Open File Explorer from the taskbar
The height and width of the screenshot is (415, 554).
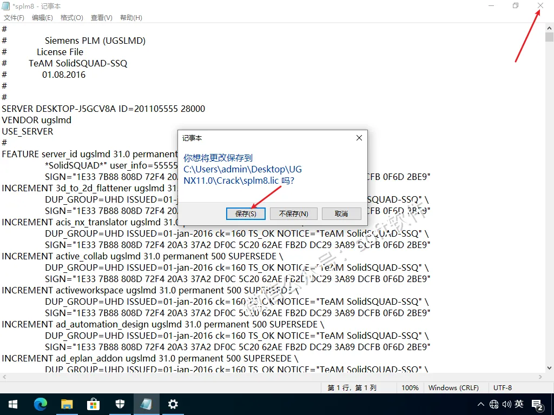[67, 404]
